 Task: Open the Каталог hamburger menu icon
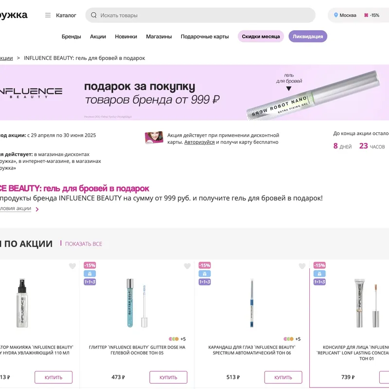pos(48,16)
